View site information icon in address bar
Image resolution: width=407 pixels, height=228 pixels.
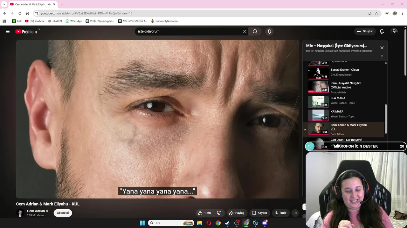pyautogui.click(x=37, y=13)
